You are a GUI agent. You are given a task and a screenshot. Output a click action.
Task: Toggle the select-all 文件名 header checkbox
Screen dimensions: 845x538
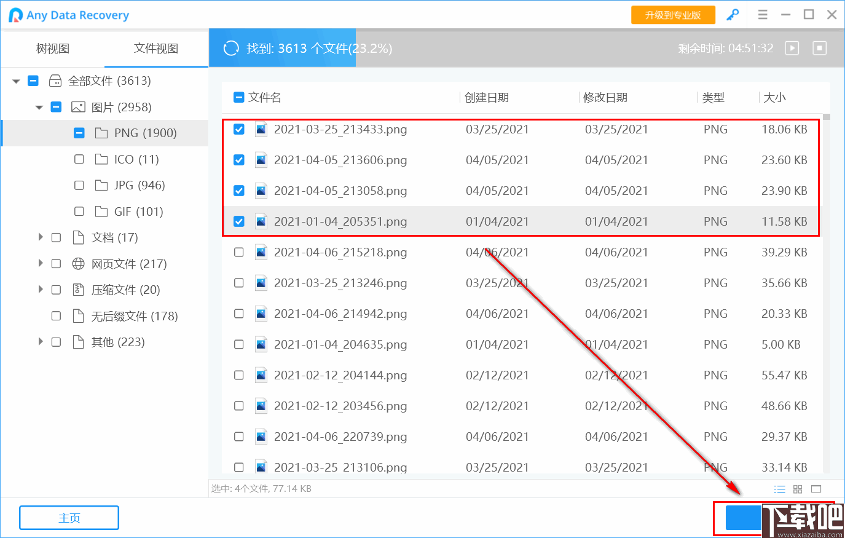point(239,97)
